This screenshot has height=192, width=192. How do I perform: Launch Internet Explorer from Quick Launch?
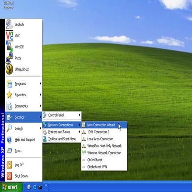click(35, 187)
